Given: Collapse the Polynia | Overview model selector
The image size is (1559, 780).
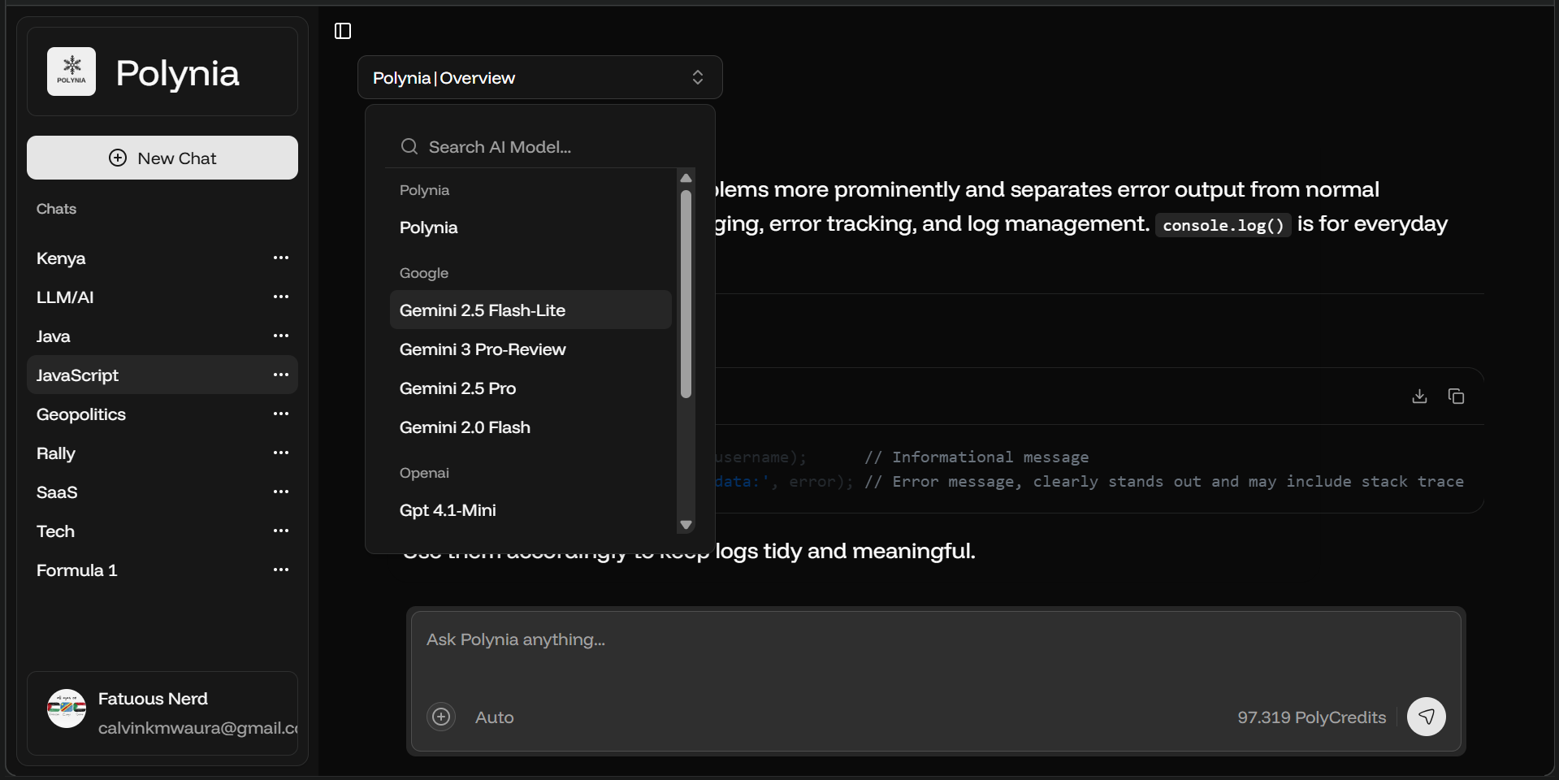Looking at the screenshot, I should click(539, 77).
